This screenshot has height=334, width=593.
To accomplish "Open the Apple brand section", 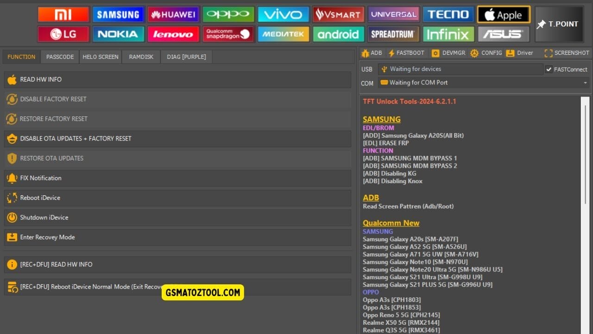I will [x=503, y=14].
